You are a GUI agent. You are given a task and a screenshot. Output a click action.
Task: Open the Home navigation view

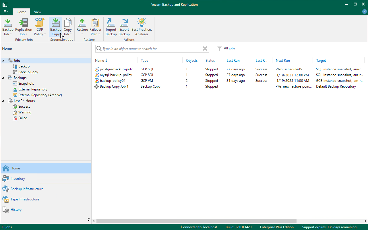(x=46, y=168)
